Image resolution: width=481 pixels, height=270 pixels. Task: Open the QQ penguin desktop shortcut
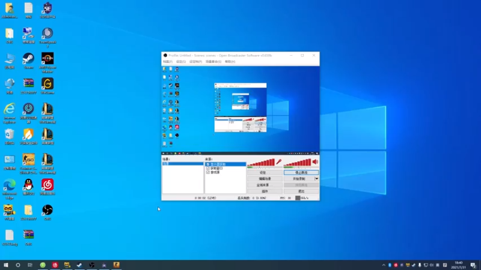(x=28, y=187)
